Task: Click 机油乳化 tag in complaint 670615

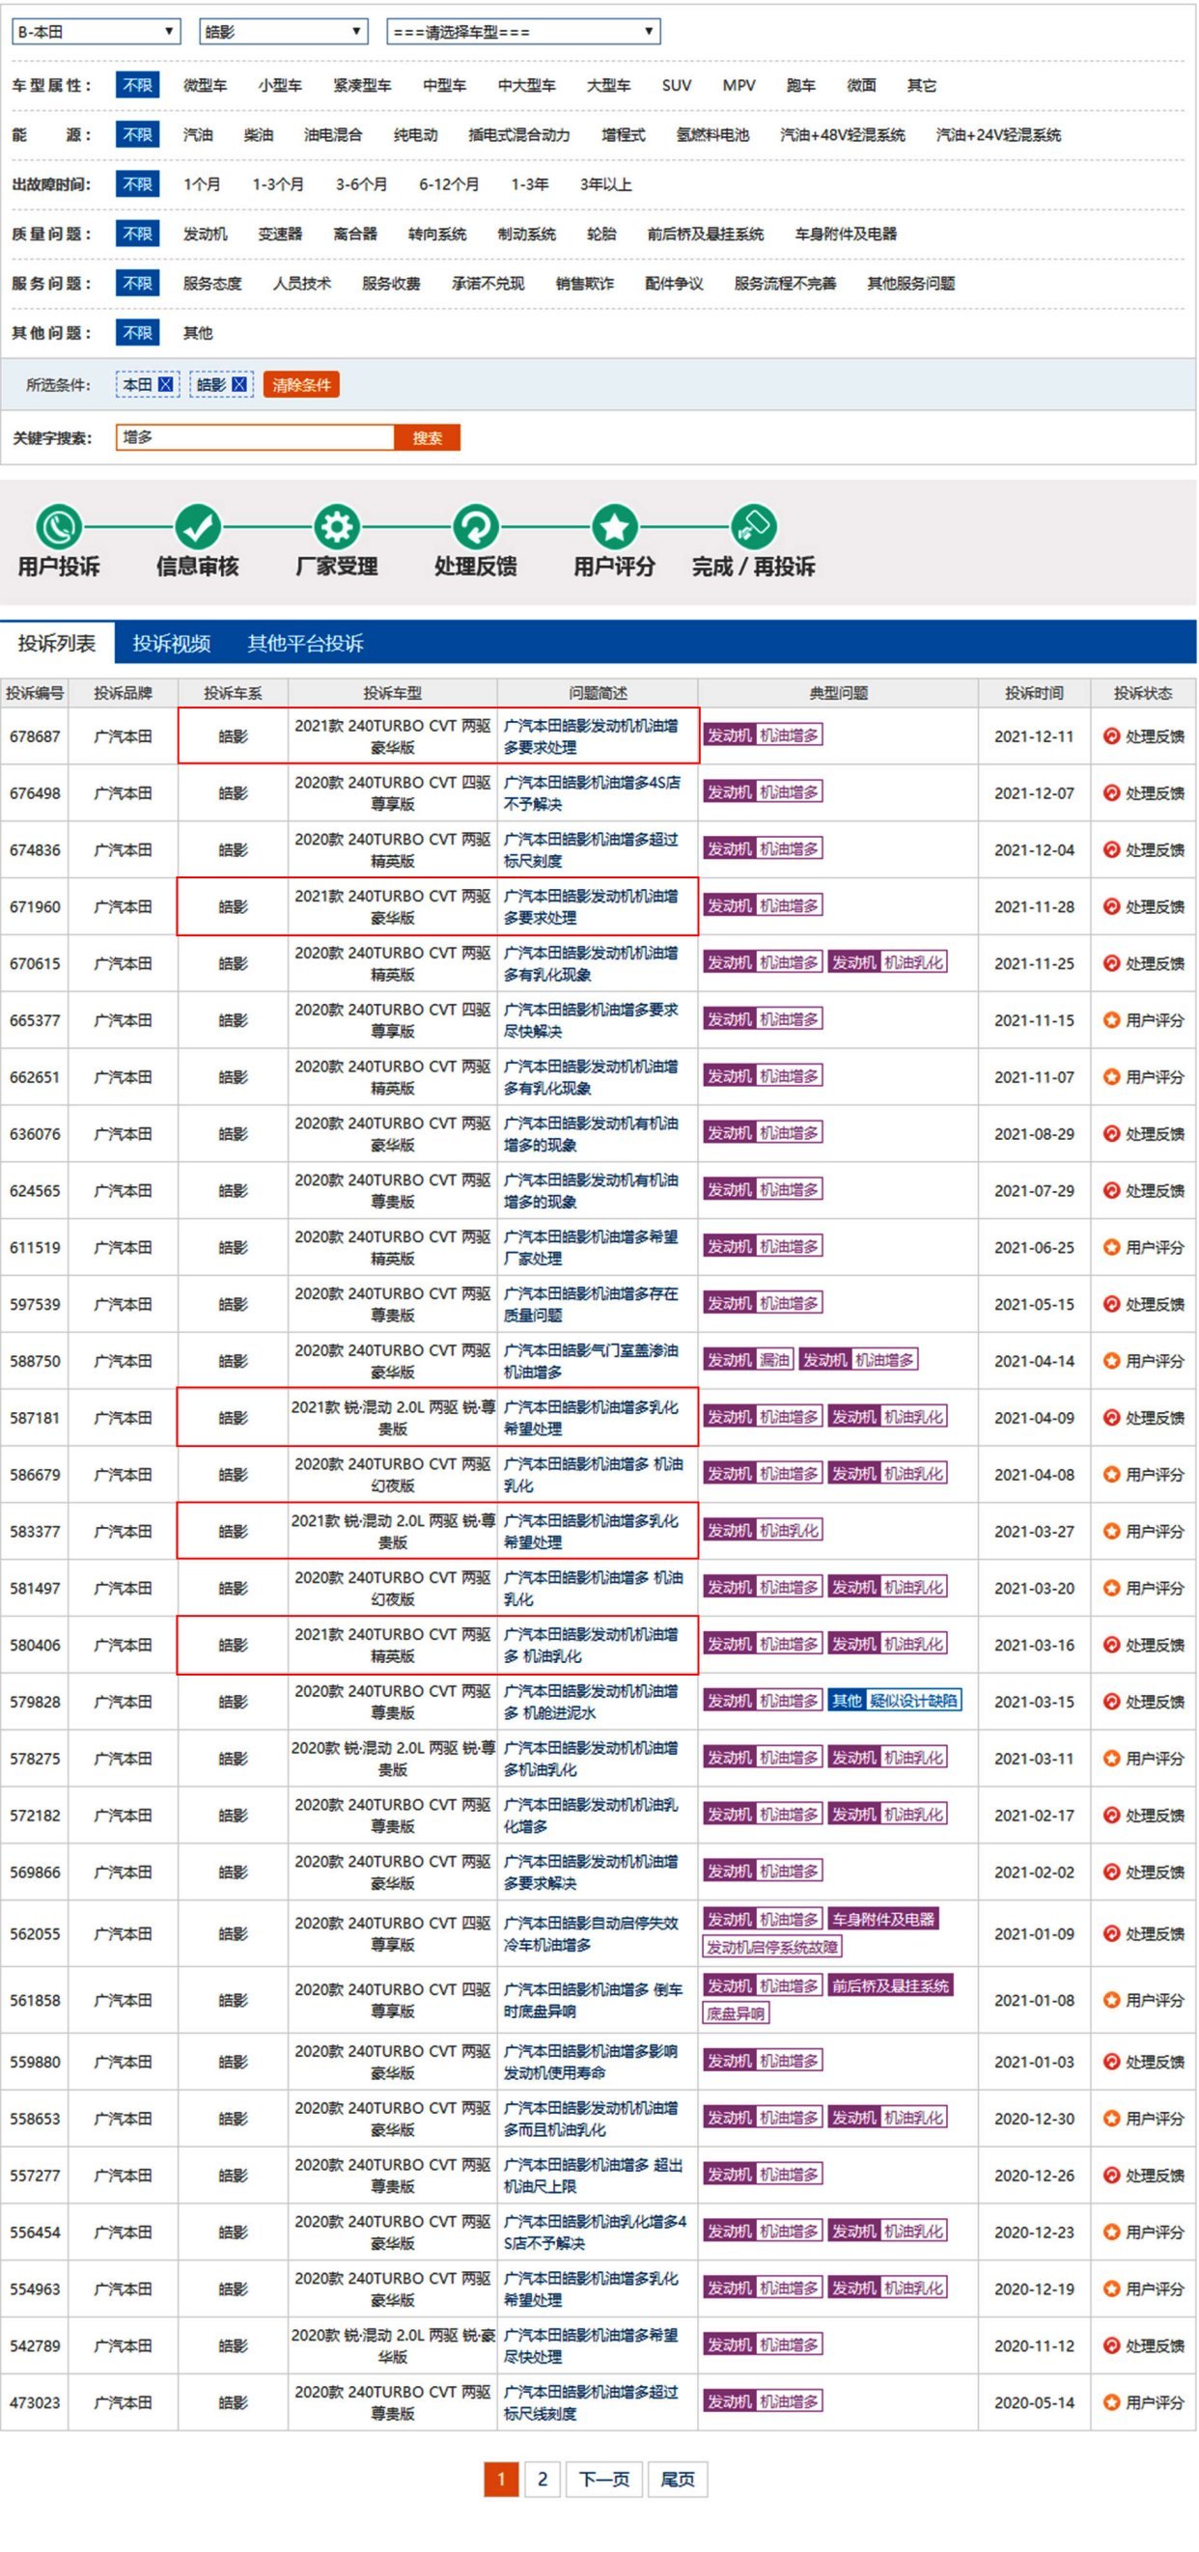Action: click(x=913, y=962)
